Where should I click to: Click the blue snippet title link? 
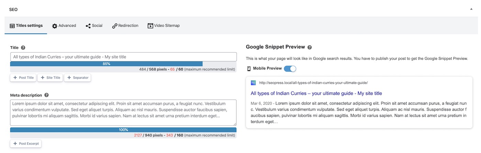click(316, 93)
